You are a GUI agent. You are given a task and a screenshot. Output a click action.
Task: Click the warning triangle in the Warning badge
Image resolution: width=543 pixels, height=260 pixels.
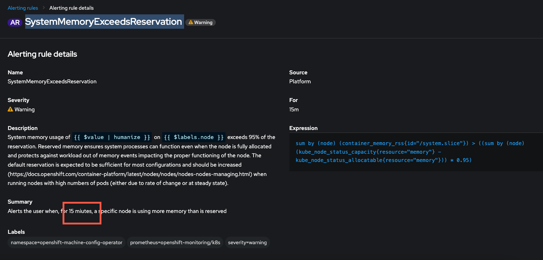coord(190,22)
